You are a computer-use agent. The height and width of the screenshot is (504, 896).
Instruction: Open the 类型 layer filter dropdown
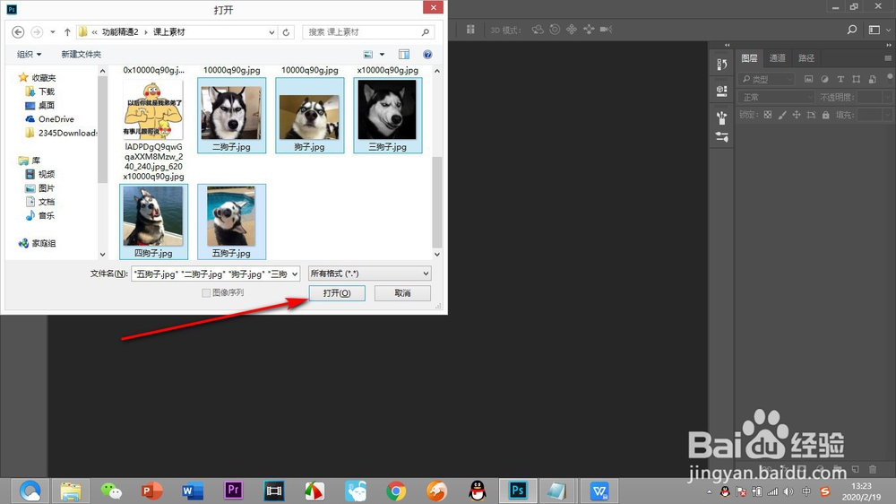click(766, 79)
